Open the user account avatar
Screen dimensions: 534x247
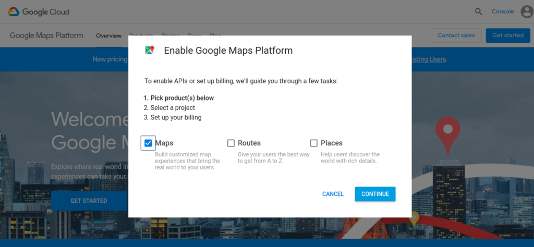[527, 11]
